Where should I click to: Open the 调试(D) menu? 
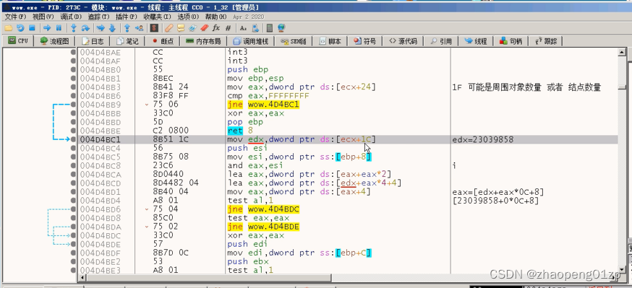[71, 17]
